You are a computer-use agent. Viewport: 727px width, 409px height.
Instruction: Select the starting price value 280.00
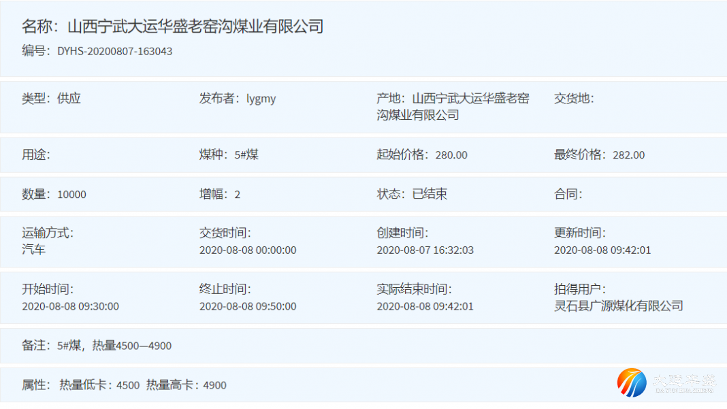coord(451,155)
